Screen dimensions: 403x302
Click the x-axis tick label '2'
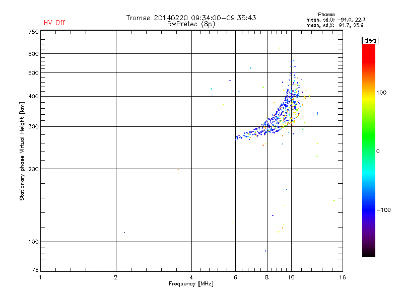tap(116, 277)
